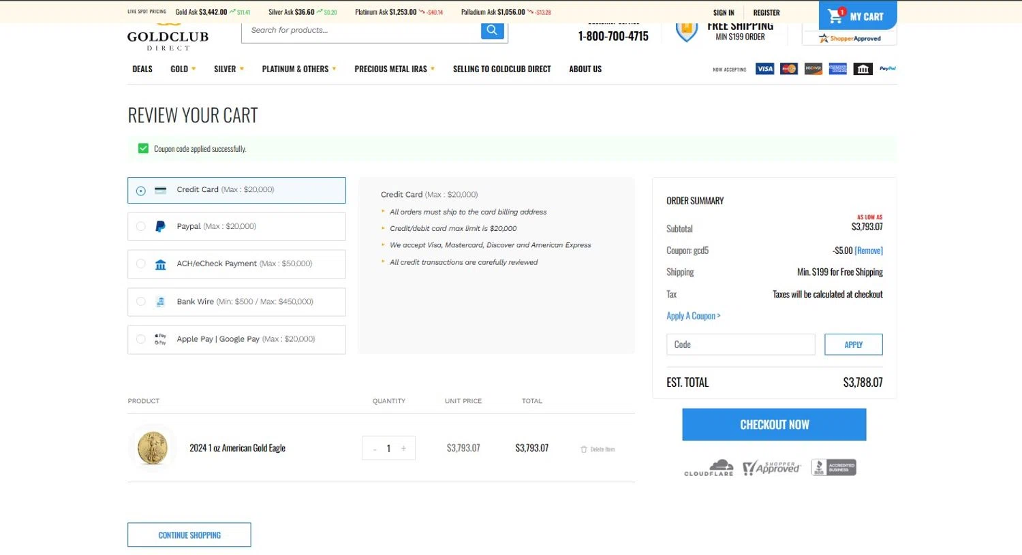The image size is (1022, 555).
Task: Click the Discover card icon
Action: 814,69
